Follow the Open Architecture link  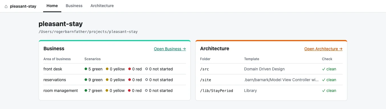point(323,49)
